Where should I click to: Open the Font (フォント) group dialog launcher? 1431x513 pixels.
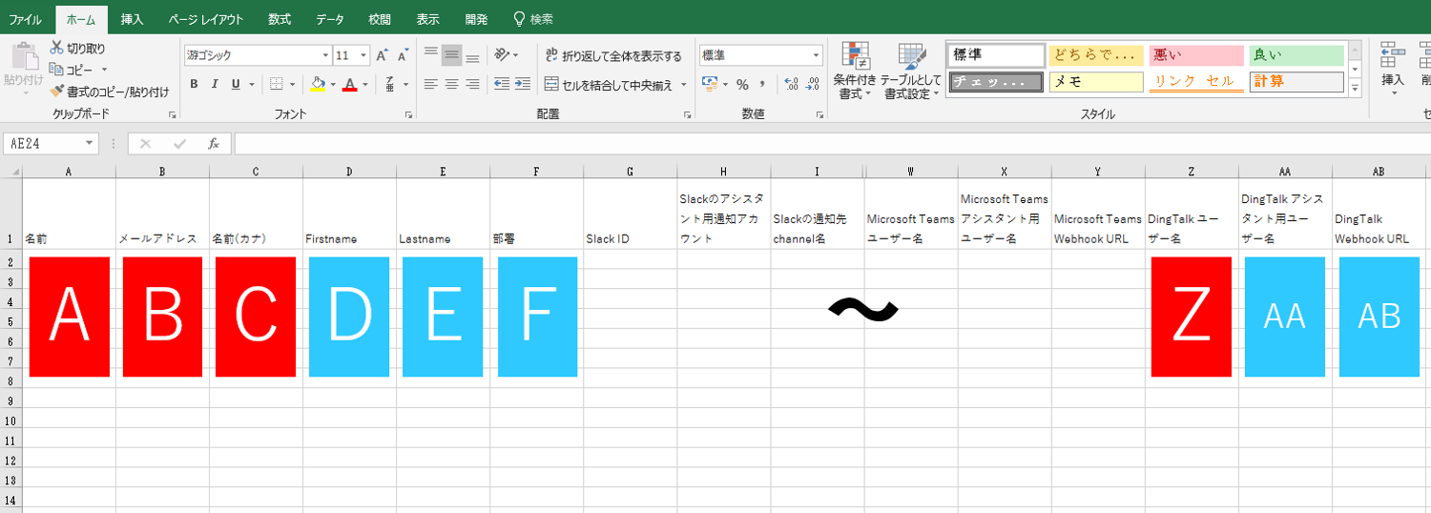408,114
